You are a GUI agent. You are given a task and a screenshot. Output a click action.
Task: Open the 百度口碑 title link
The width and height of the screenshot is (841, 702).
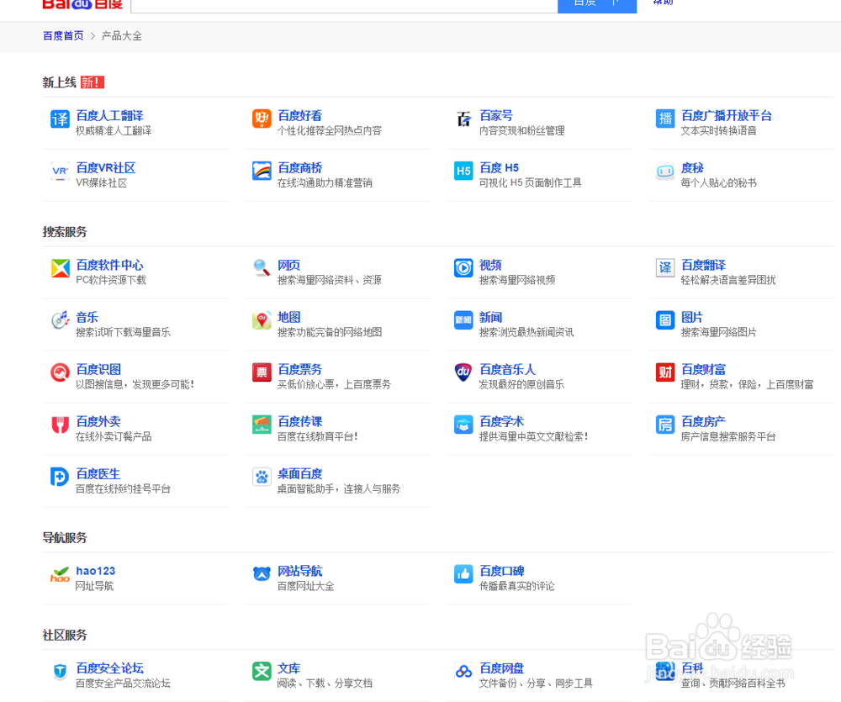(501, 571)
